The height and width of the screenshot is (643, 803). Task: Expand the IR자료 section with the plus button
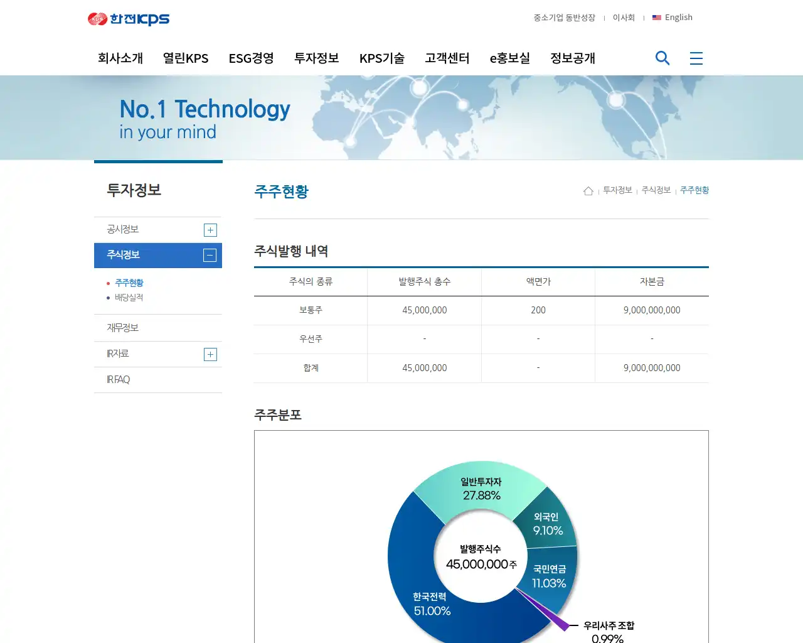210,354
